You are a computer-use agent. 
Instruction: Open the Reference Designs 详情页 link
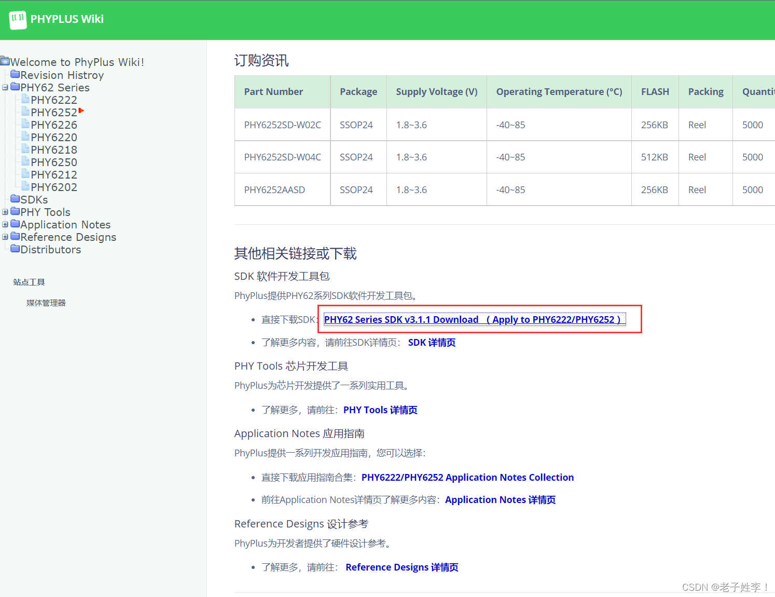point(402,567)
